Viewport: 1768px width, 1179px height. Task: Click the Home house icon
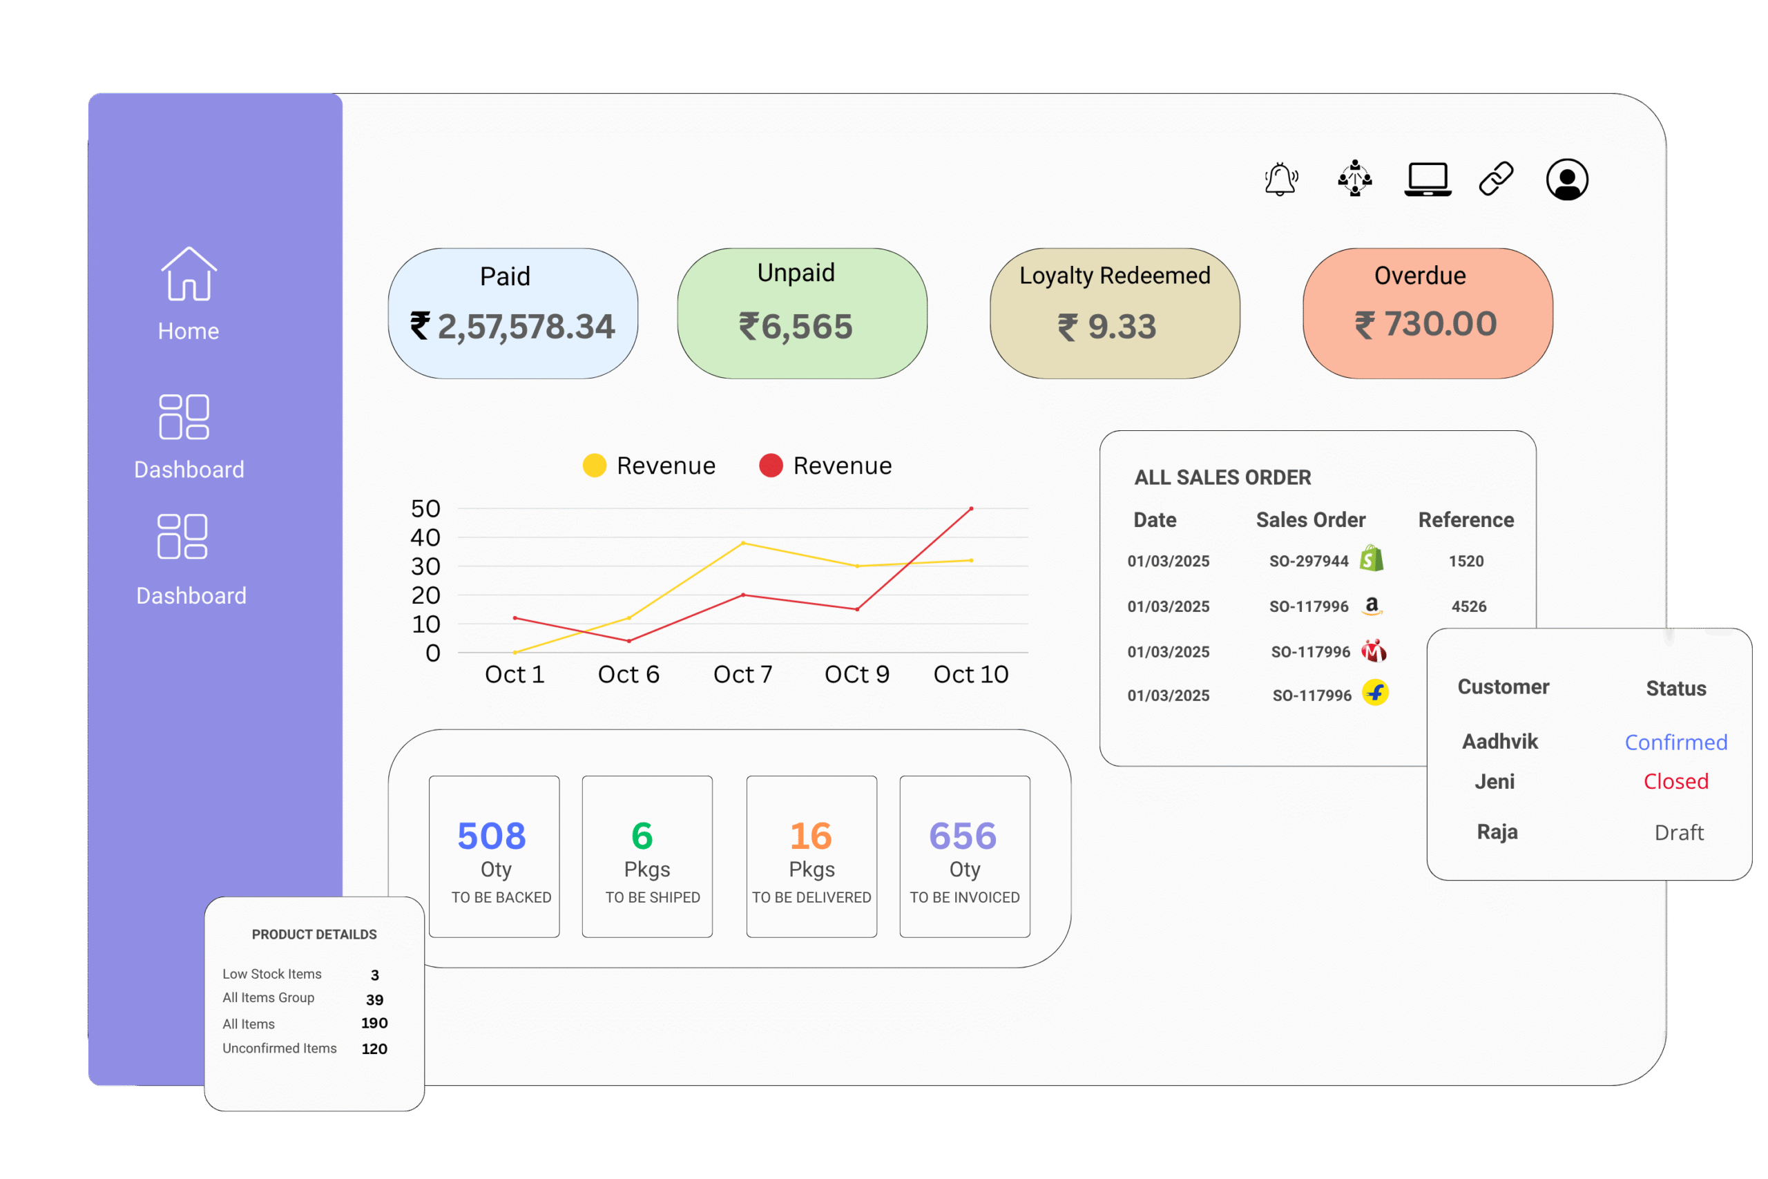tap(189, 274)
